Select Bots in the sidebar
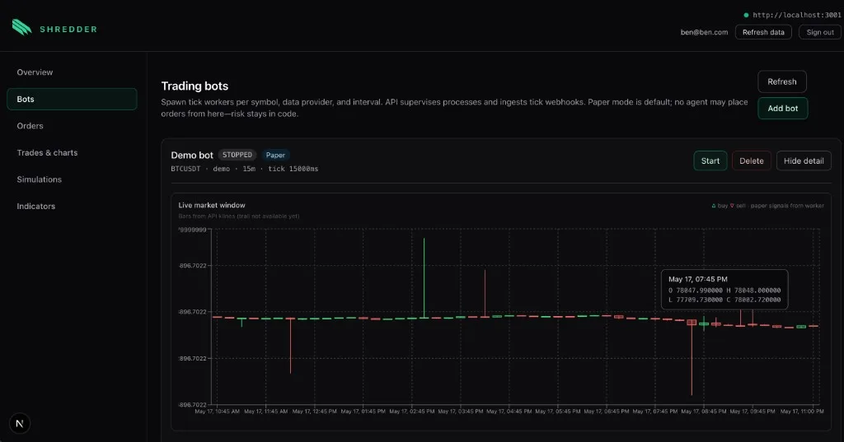This screenshot has width=844, height=442. tap(72, 99)
